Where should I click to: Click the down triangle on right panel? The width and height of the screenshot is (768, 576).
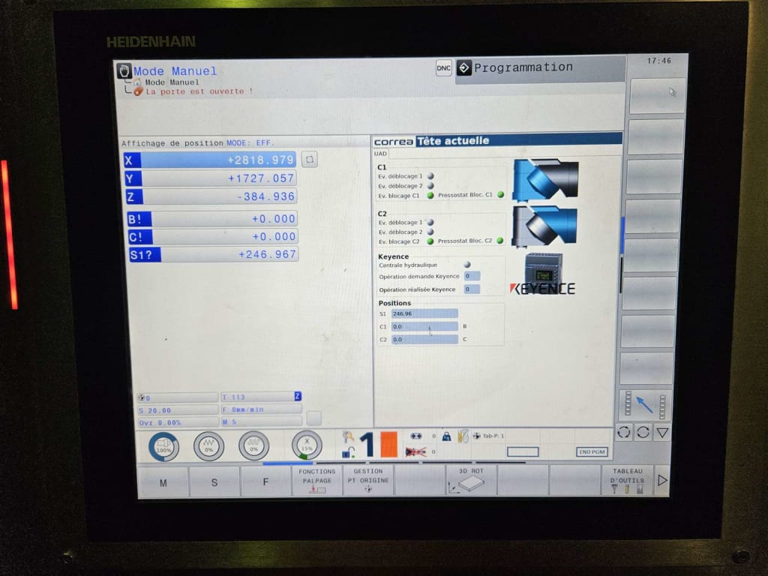(662, 433)
